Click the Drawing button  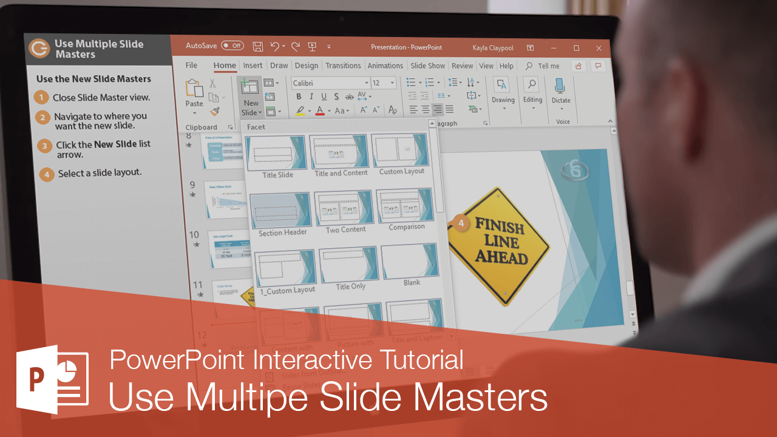503,97
